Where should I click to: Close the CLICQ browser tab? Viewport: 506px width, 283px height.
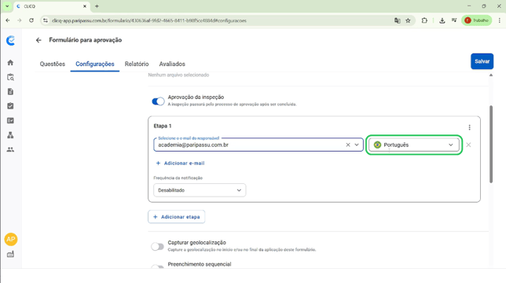coord(85,6)
